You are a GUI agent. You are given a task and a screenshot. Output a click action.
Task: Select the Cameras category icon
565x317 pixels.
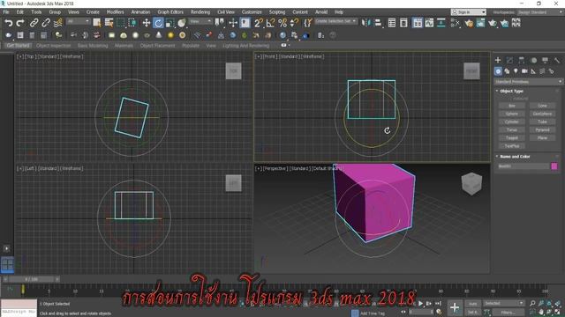coord(524,71)
